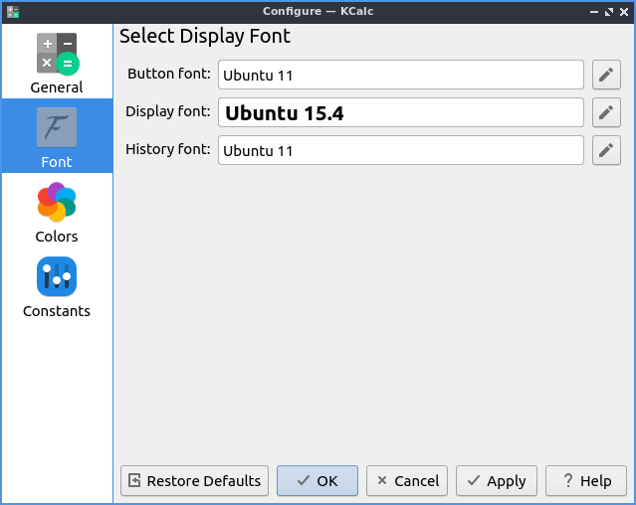This screenshot has height=505, width=636.
Task: Select the Font section in sidebar
Action: tap(57, 137)
